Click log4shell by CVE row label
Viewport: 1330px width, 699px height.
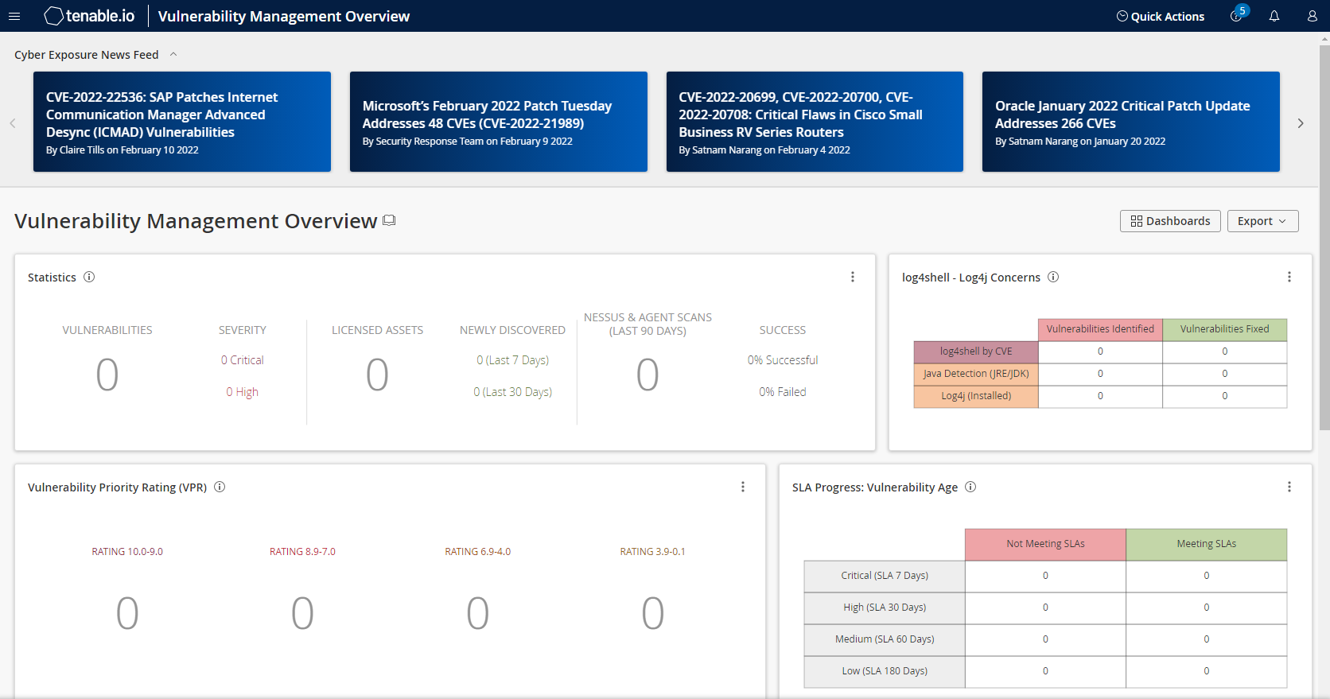(x=976, y=351)
